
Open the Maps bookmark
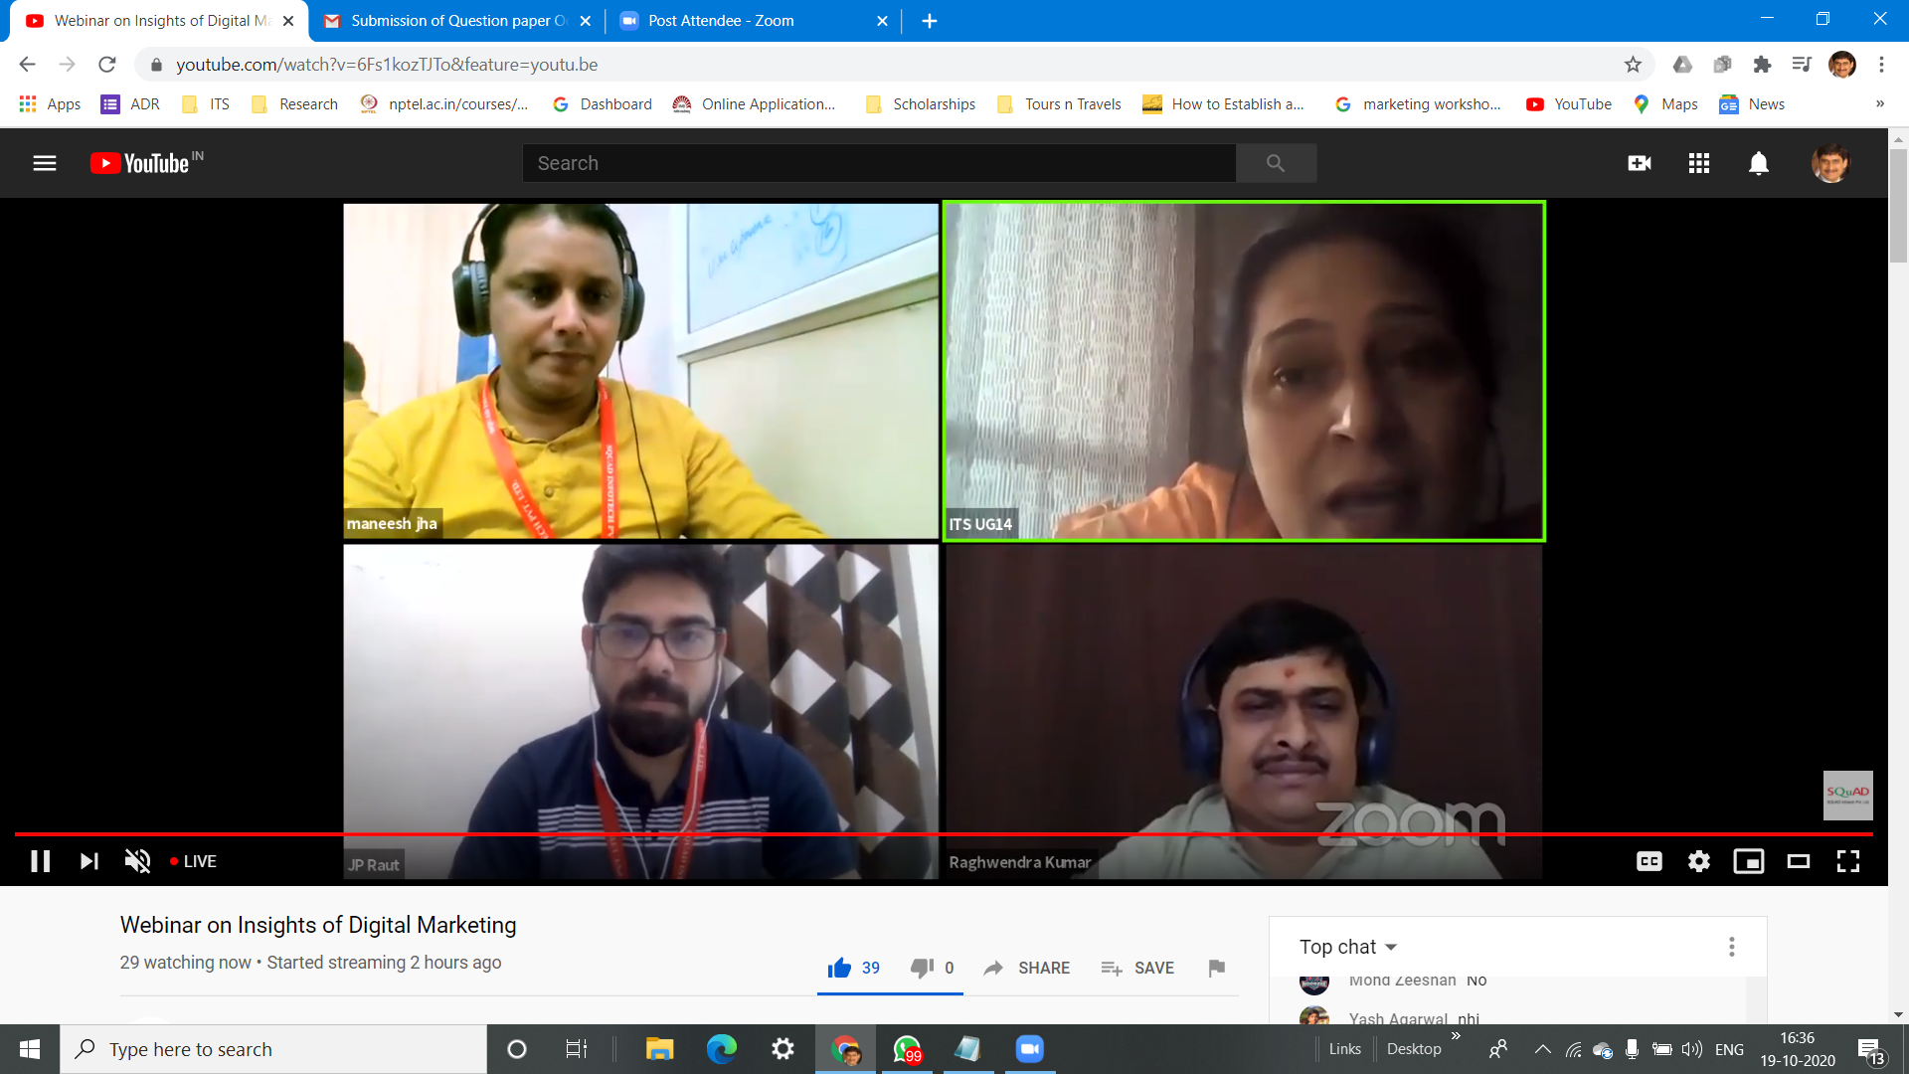[x=1665, y=104]
